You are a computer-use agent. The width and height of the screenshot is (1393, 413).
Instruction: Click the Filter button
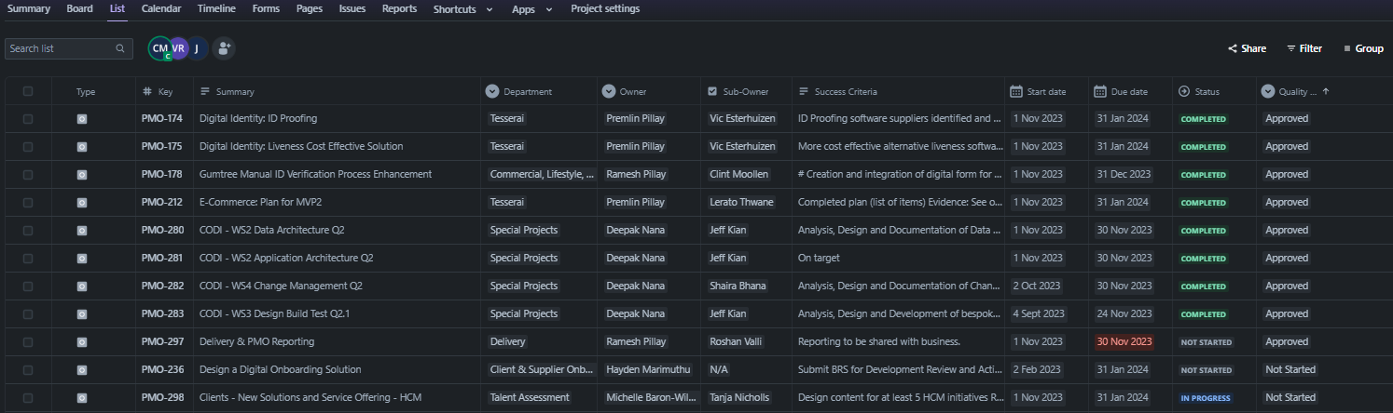point(1304,48)
